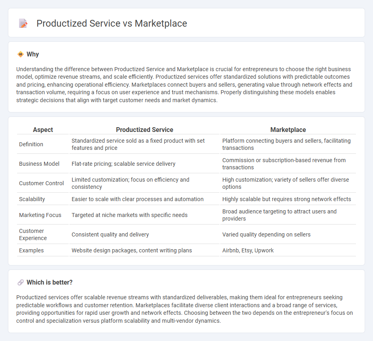Select the page title Productized Service vs Marketplace

112,23
